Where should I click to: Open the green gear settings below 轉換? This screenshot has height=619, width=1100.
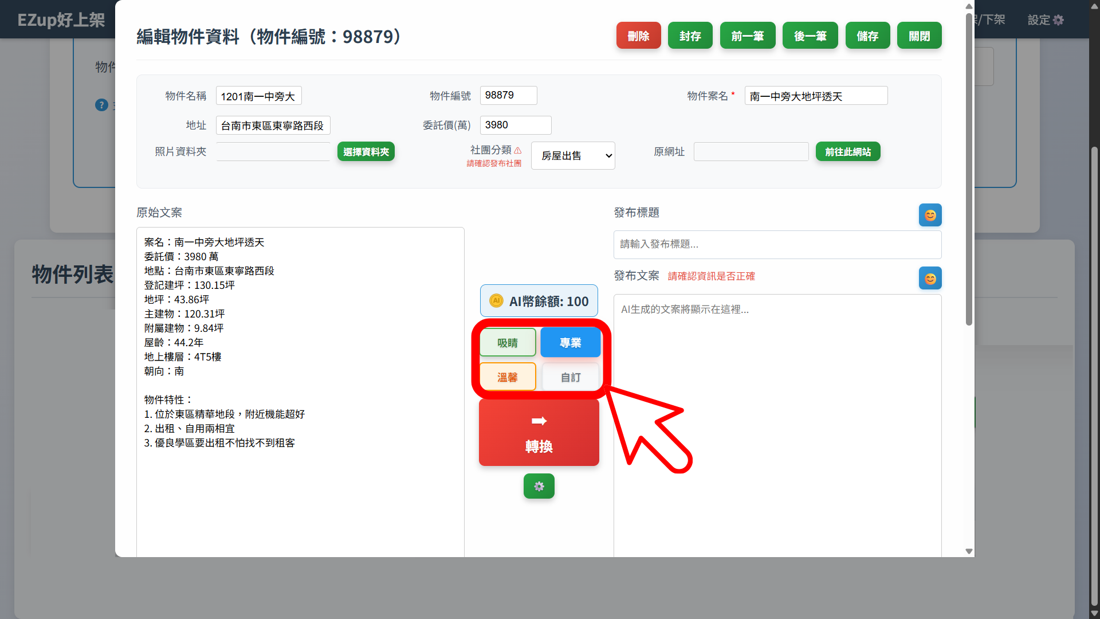(539, 486)
